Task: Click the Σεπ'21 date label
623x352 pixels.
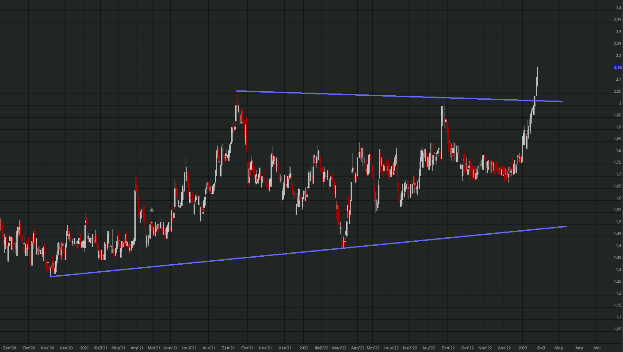Action: [x=228, y=348]
